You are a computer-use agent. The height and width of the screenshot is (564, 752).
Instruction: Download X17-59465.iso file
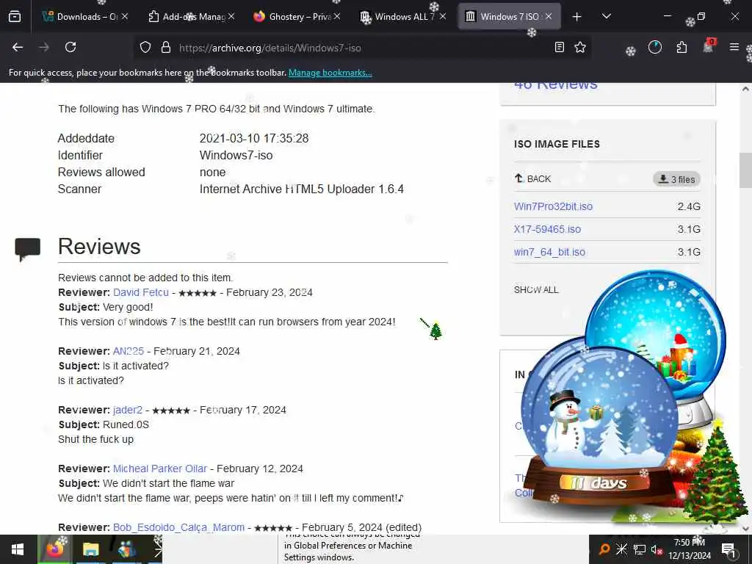coord(547,229)
